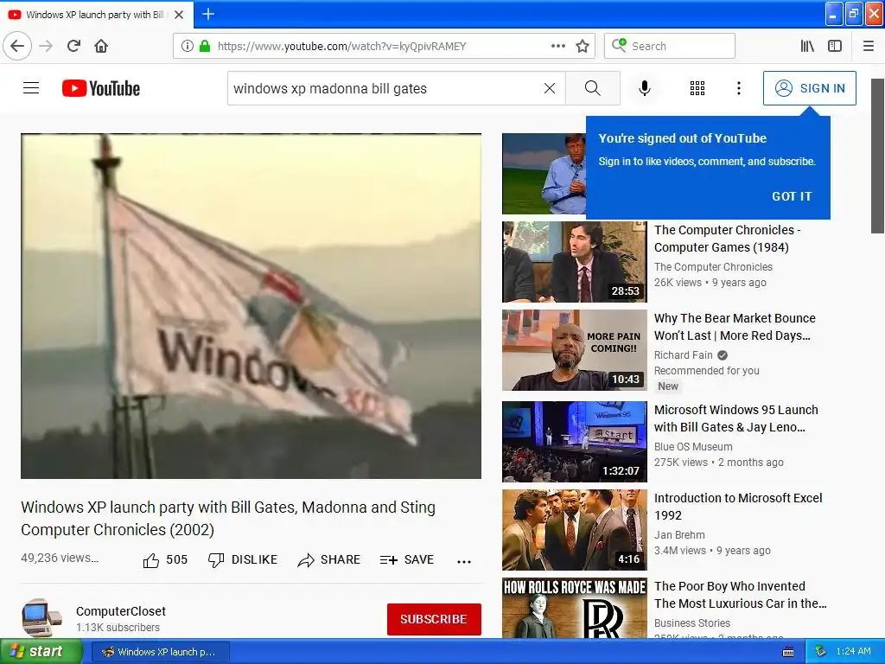
Task: Click the SHARE arrow button
Action: 329,560
